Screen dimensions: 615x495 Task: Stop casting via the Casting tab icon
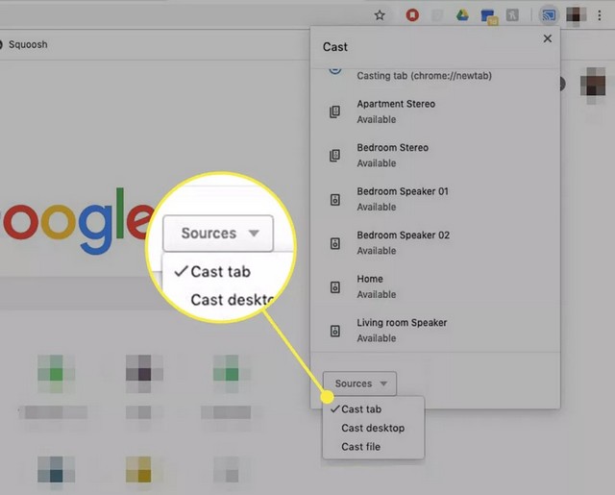[334, 68]
